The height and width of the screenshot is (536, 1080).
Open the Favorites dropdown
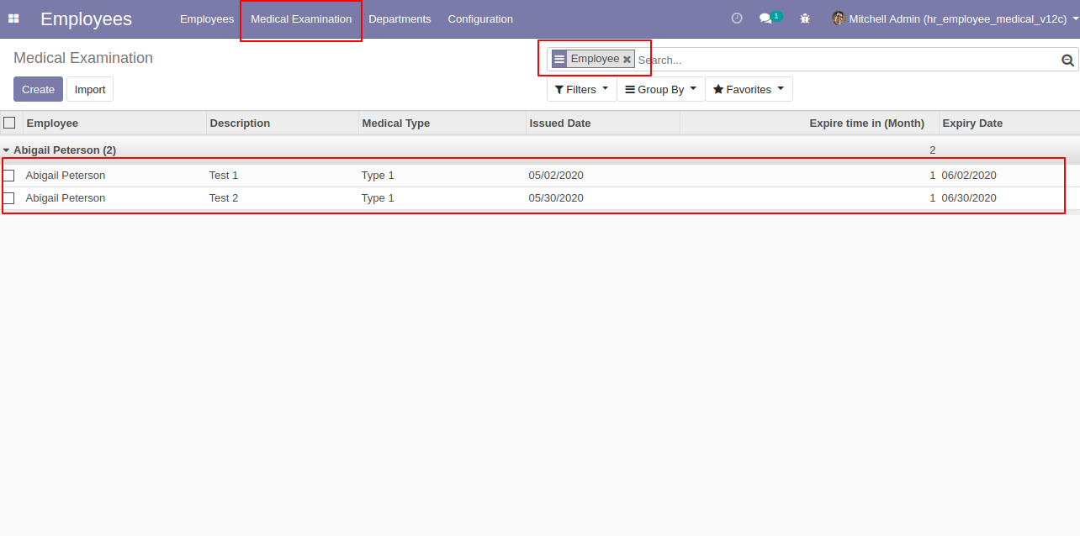click(x=749, y=89)
